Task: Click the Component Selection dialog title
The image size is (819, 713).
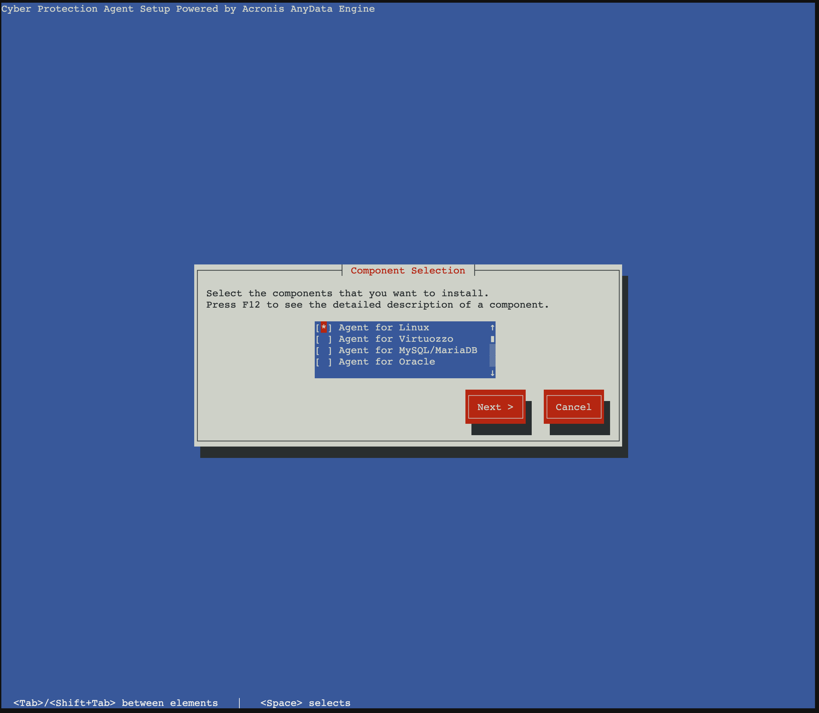Action: click(x=407, y=270)
